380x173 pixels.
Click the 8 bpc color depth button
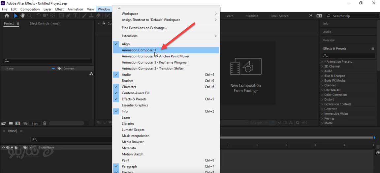(x=35, y=123)
